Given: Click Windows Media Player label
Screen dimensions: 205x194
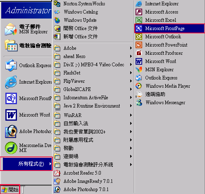Looking at the screenshot, I should coord(168,86).
